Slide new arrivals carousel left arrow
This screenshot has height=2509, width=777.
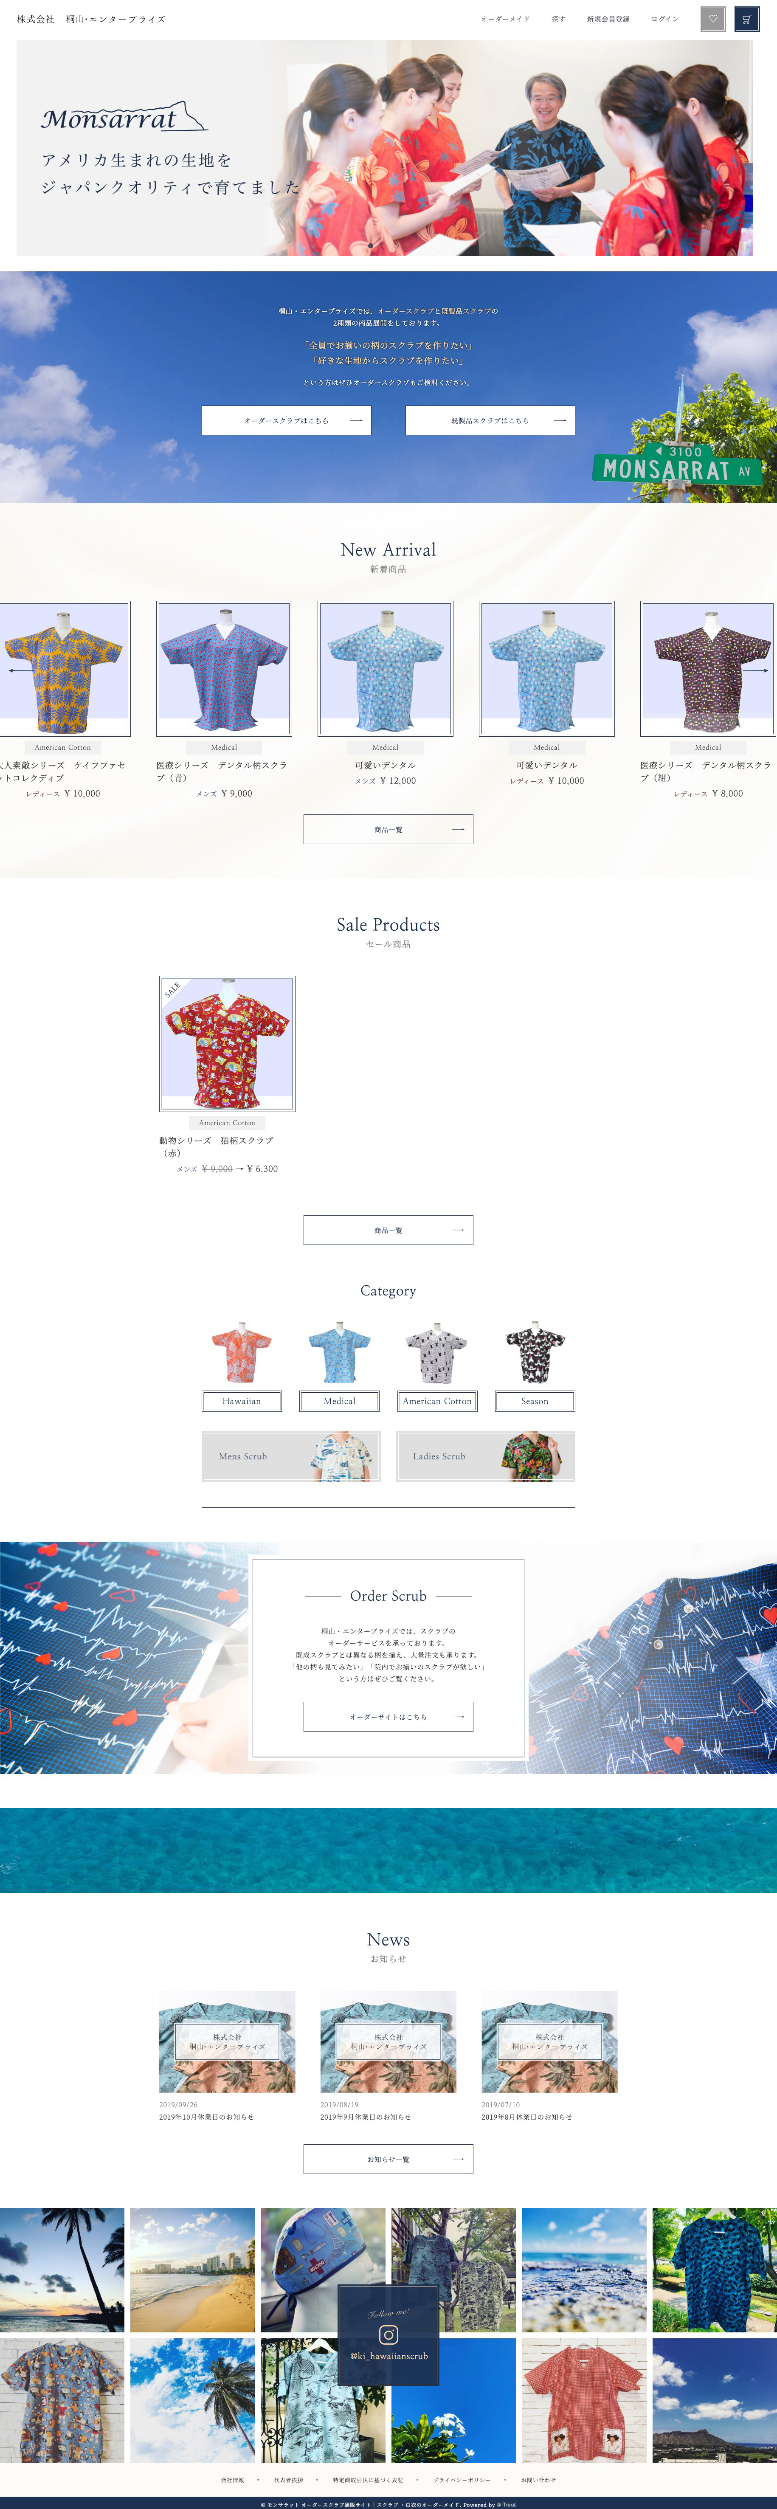pyautogui.click(x=17, y=670)
